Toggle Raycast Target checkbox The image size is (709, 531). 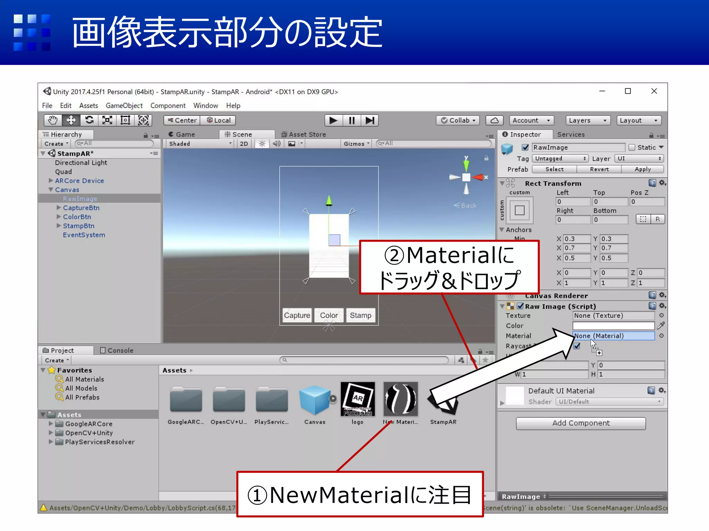(x=577, y=346)
